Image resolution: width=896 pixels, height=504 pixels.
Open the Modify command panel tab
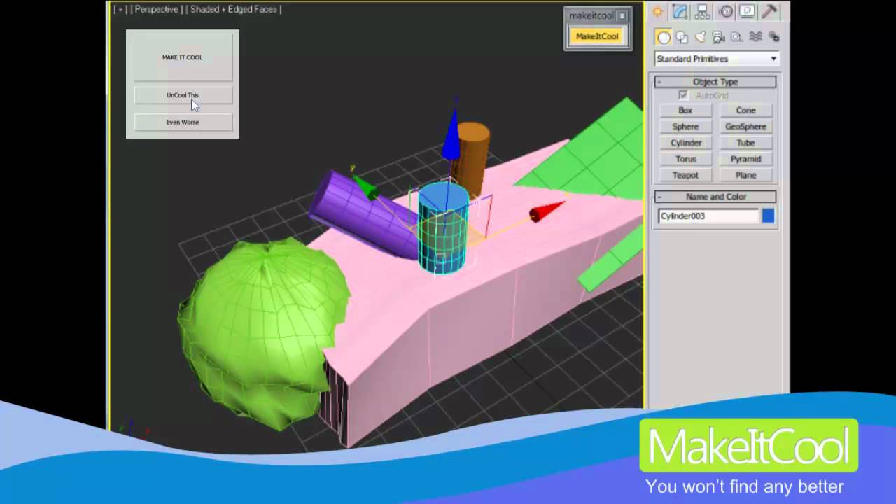click(680, 12)
